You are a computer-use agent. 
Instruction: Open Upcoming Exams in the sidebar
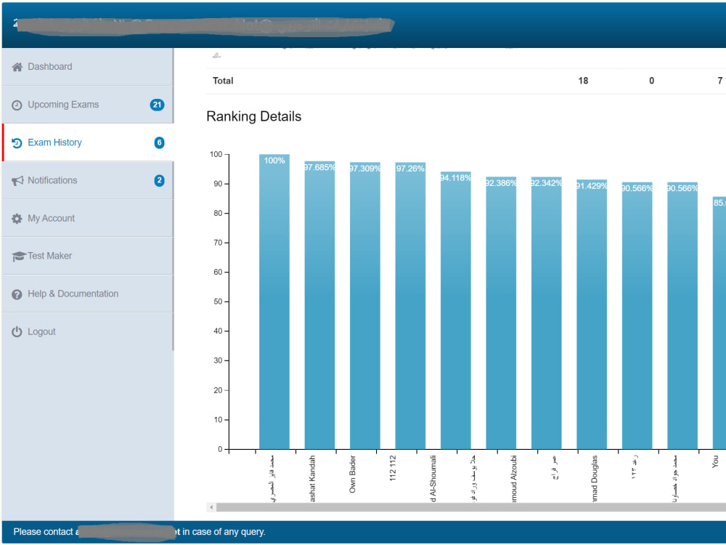pos(88,105)
